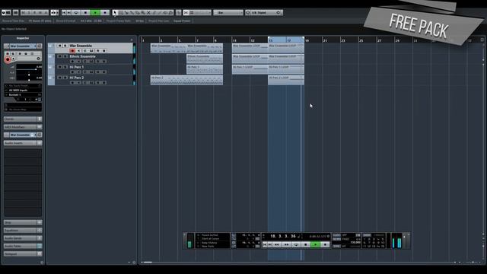The height and width of the screenshot is (274, 487).
Task: Click the Set up Window Layout toolbar button
Action: (x=16, y=13)
